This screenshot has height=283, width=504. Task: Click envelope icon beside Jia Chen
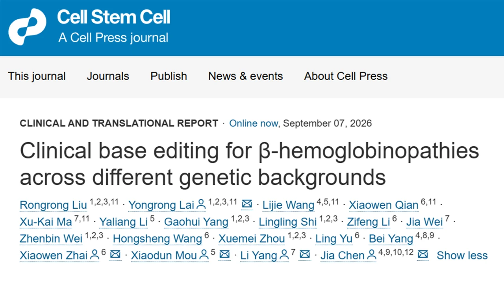pos(423,254)
